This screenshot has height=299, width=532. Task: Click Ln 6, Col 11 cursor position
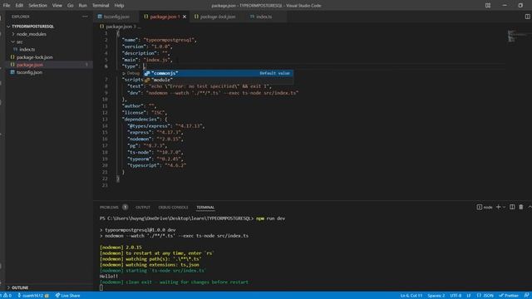tap(411, 296)
